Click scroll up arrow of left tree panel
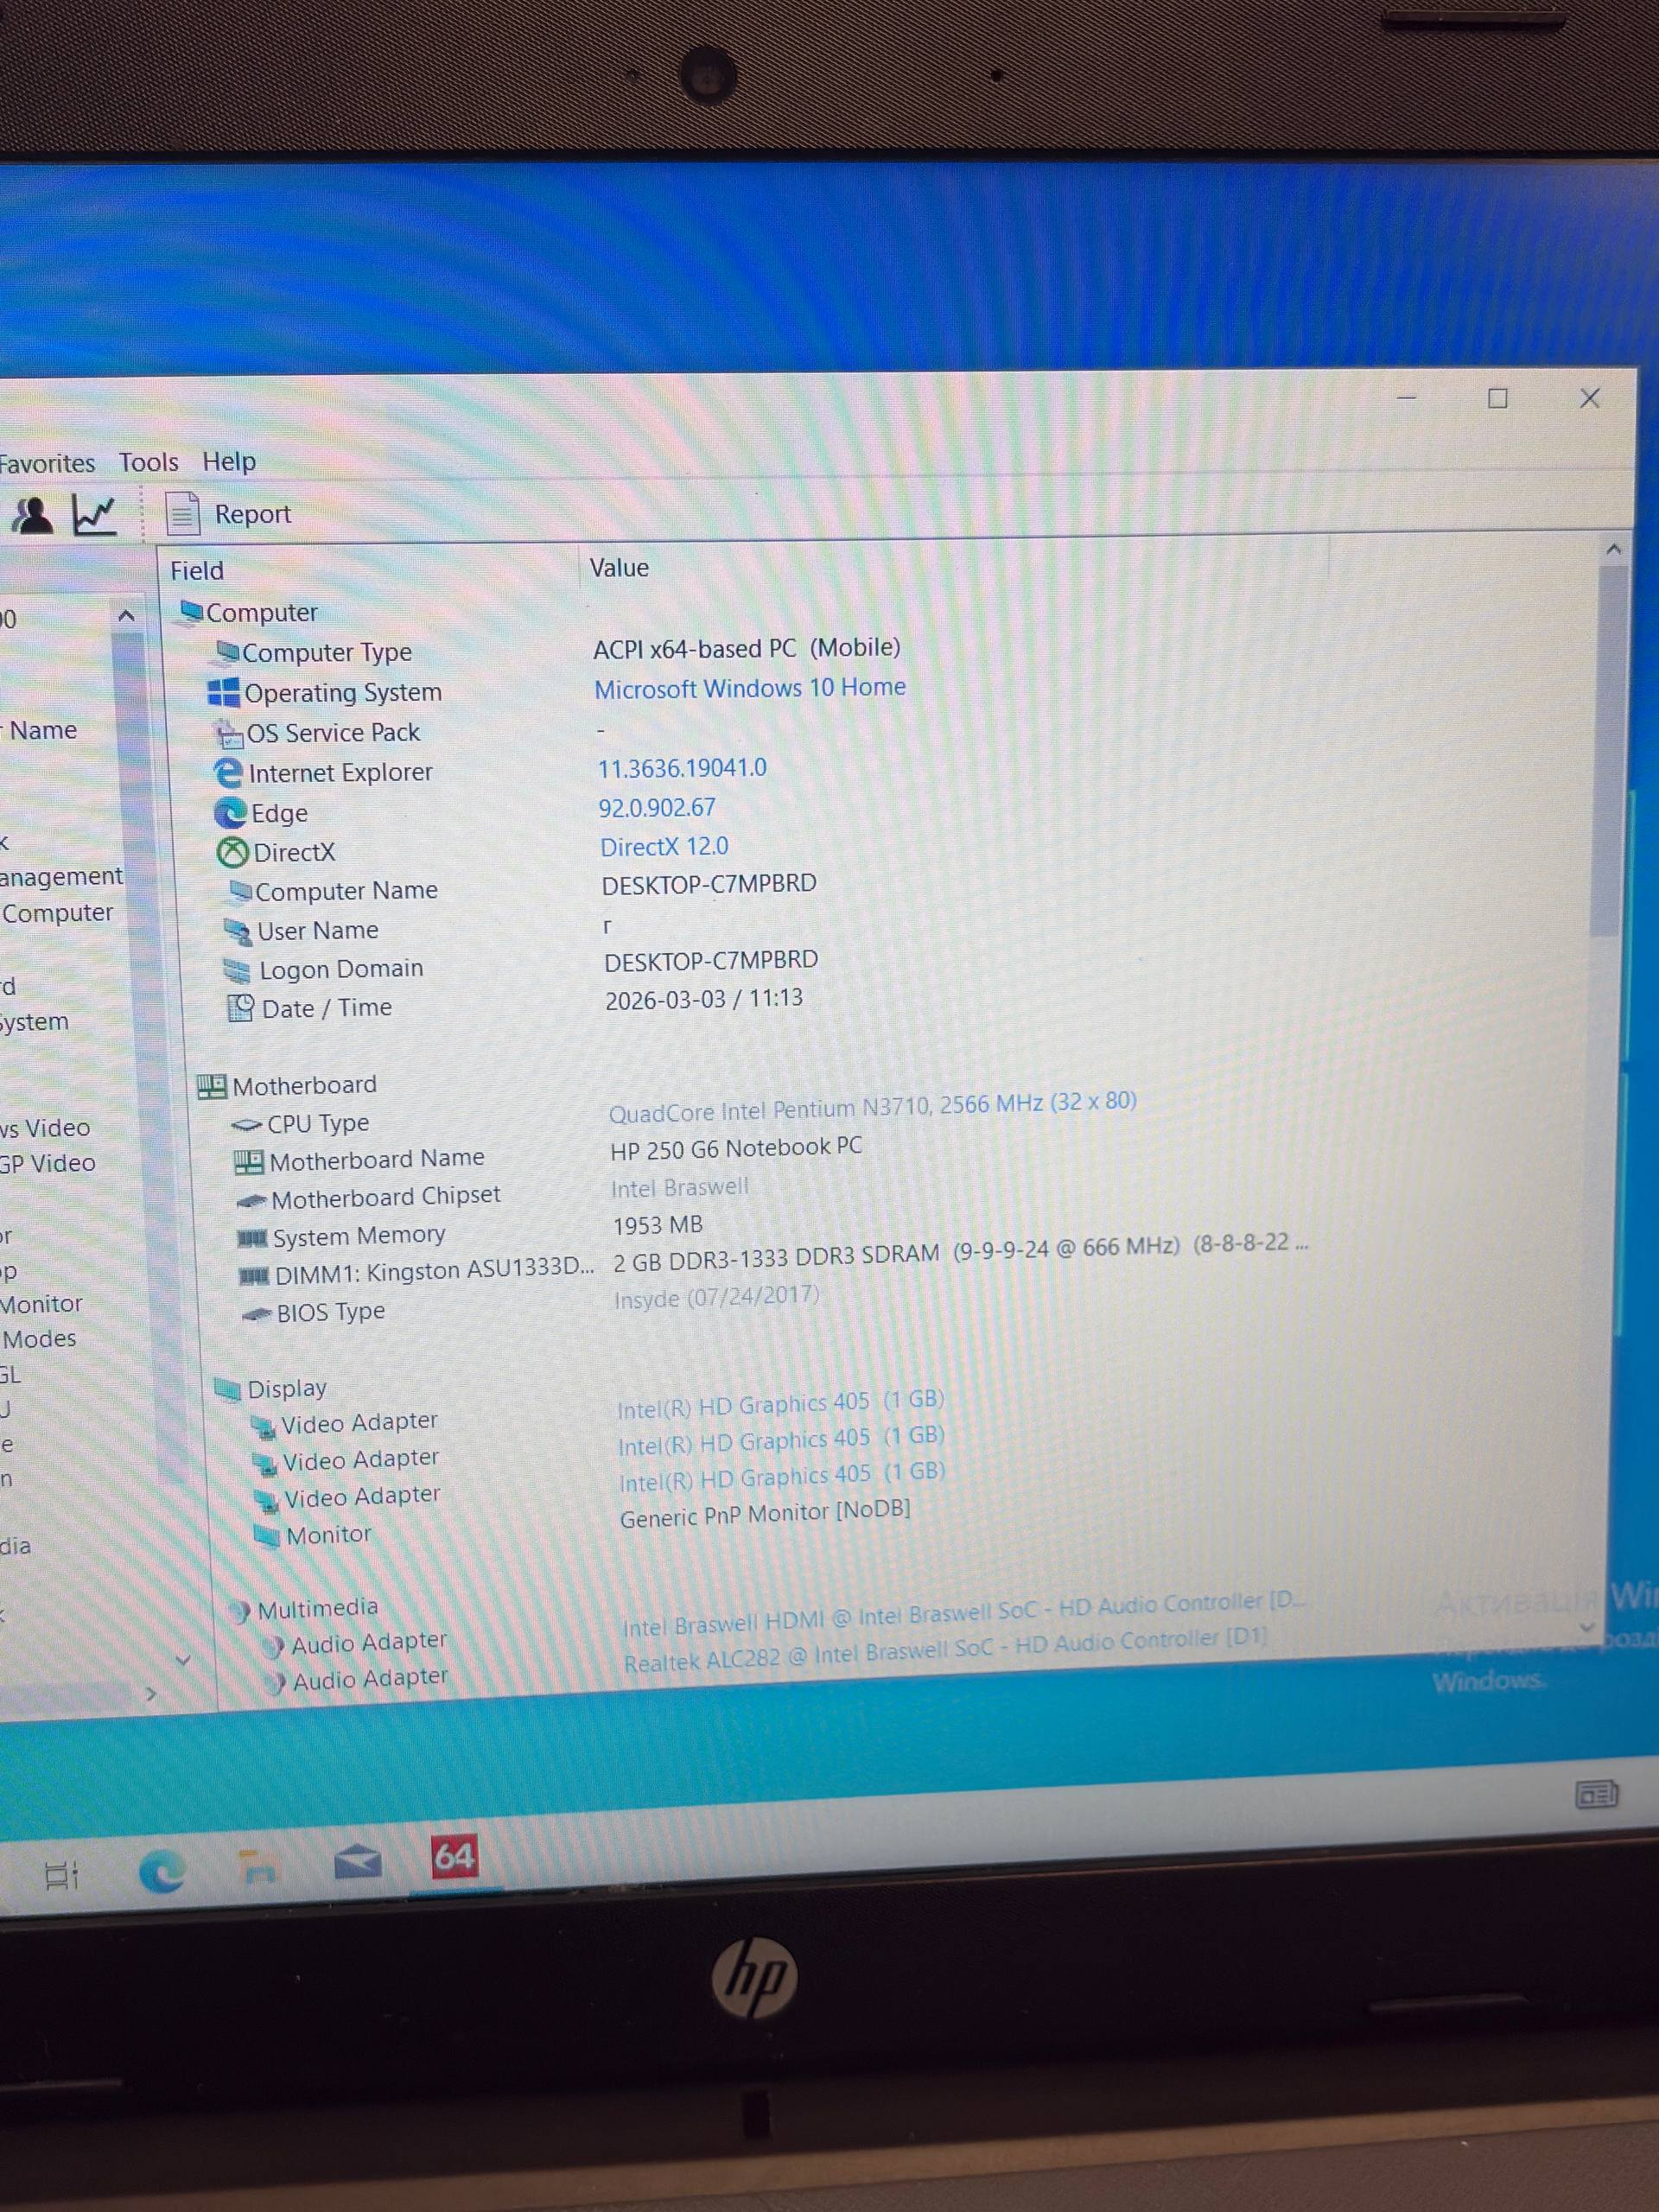Screen dimensions: 1659x2212 click(126, 616)
